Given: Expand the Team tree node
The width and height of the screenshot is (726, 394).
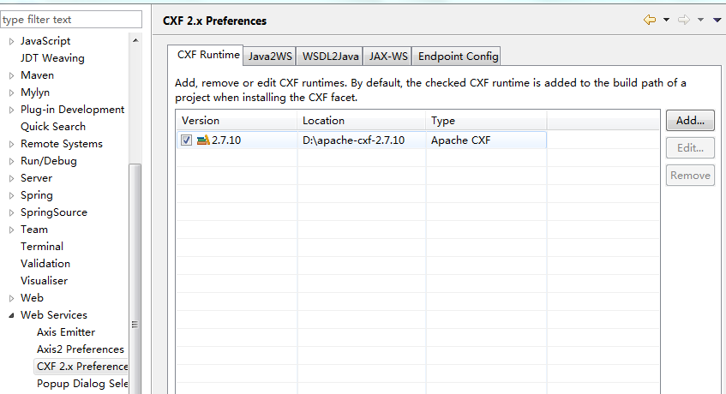Looking at the screenshot, I should (12, 230).
